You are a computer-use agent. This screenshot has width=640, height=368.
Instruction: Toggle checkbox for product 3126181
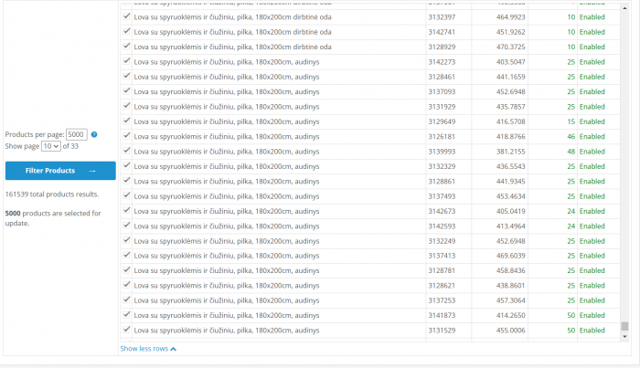[x=126, y=136]
